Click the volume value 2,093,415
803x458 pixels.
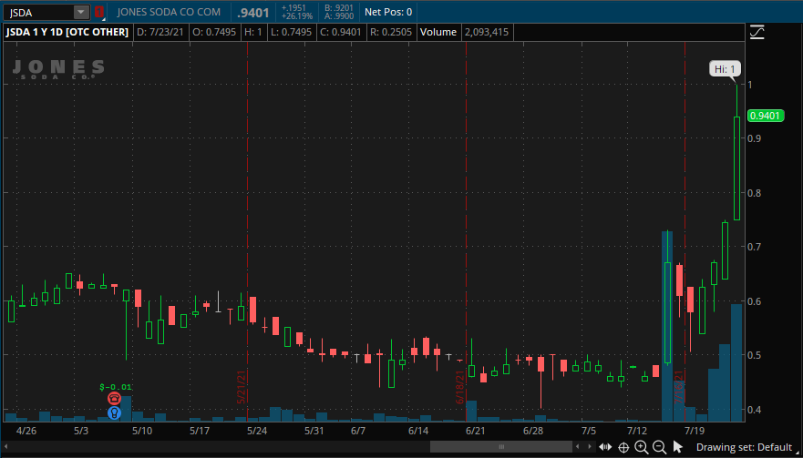tap(486, 32)
